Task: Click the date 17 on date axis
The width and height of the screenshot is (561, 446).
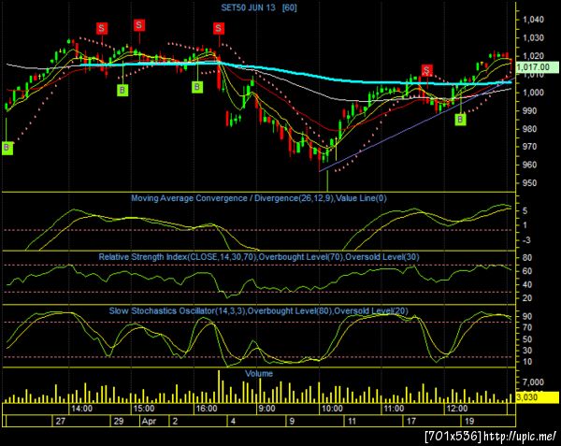Action: pos(410,421)
